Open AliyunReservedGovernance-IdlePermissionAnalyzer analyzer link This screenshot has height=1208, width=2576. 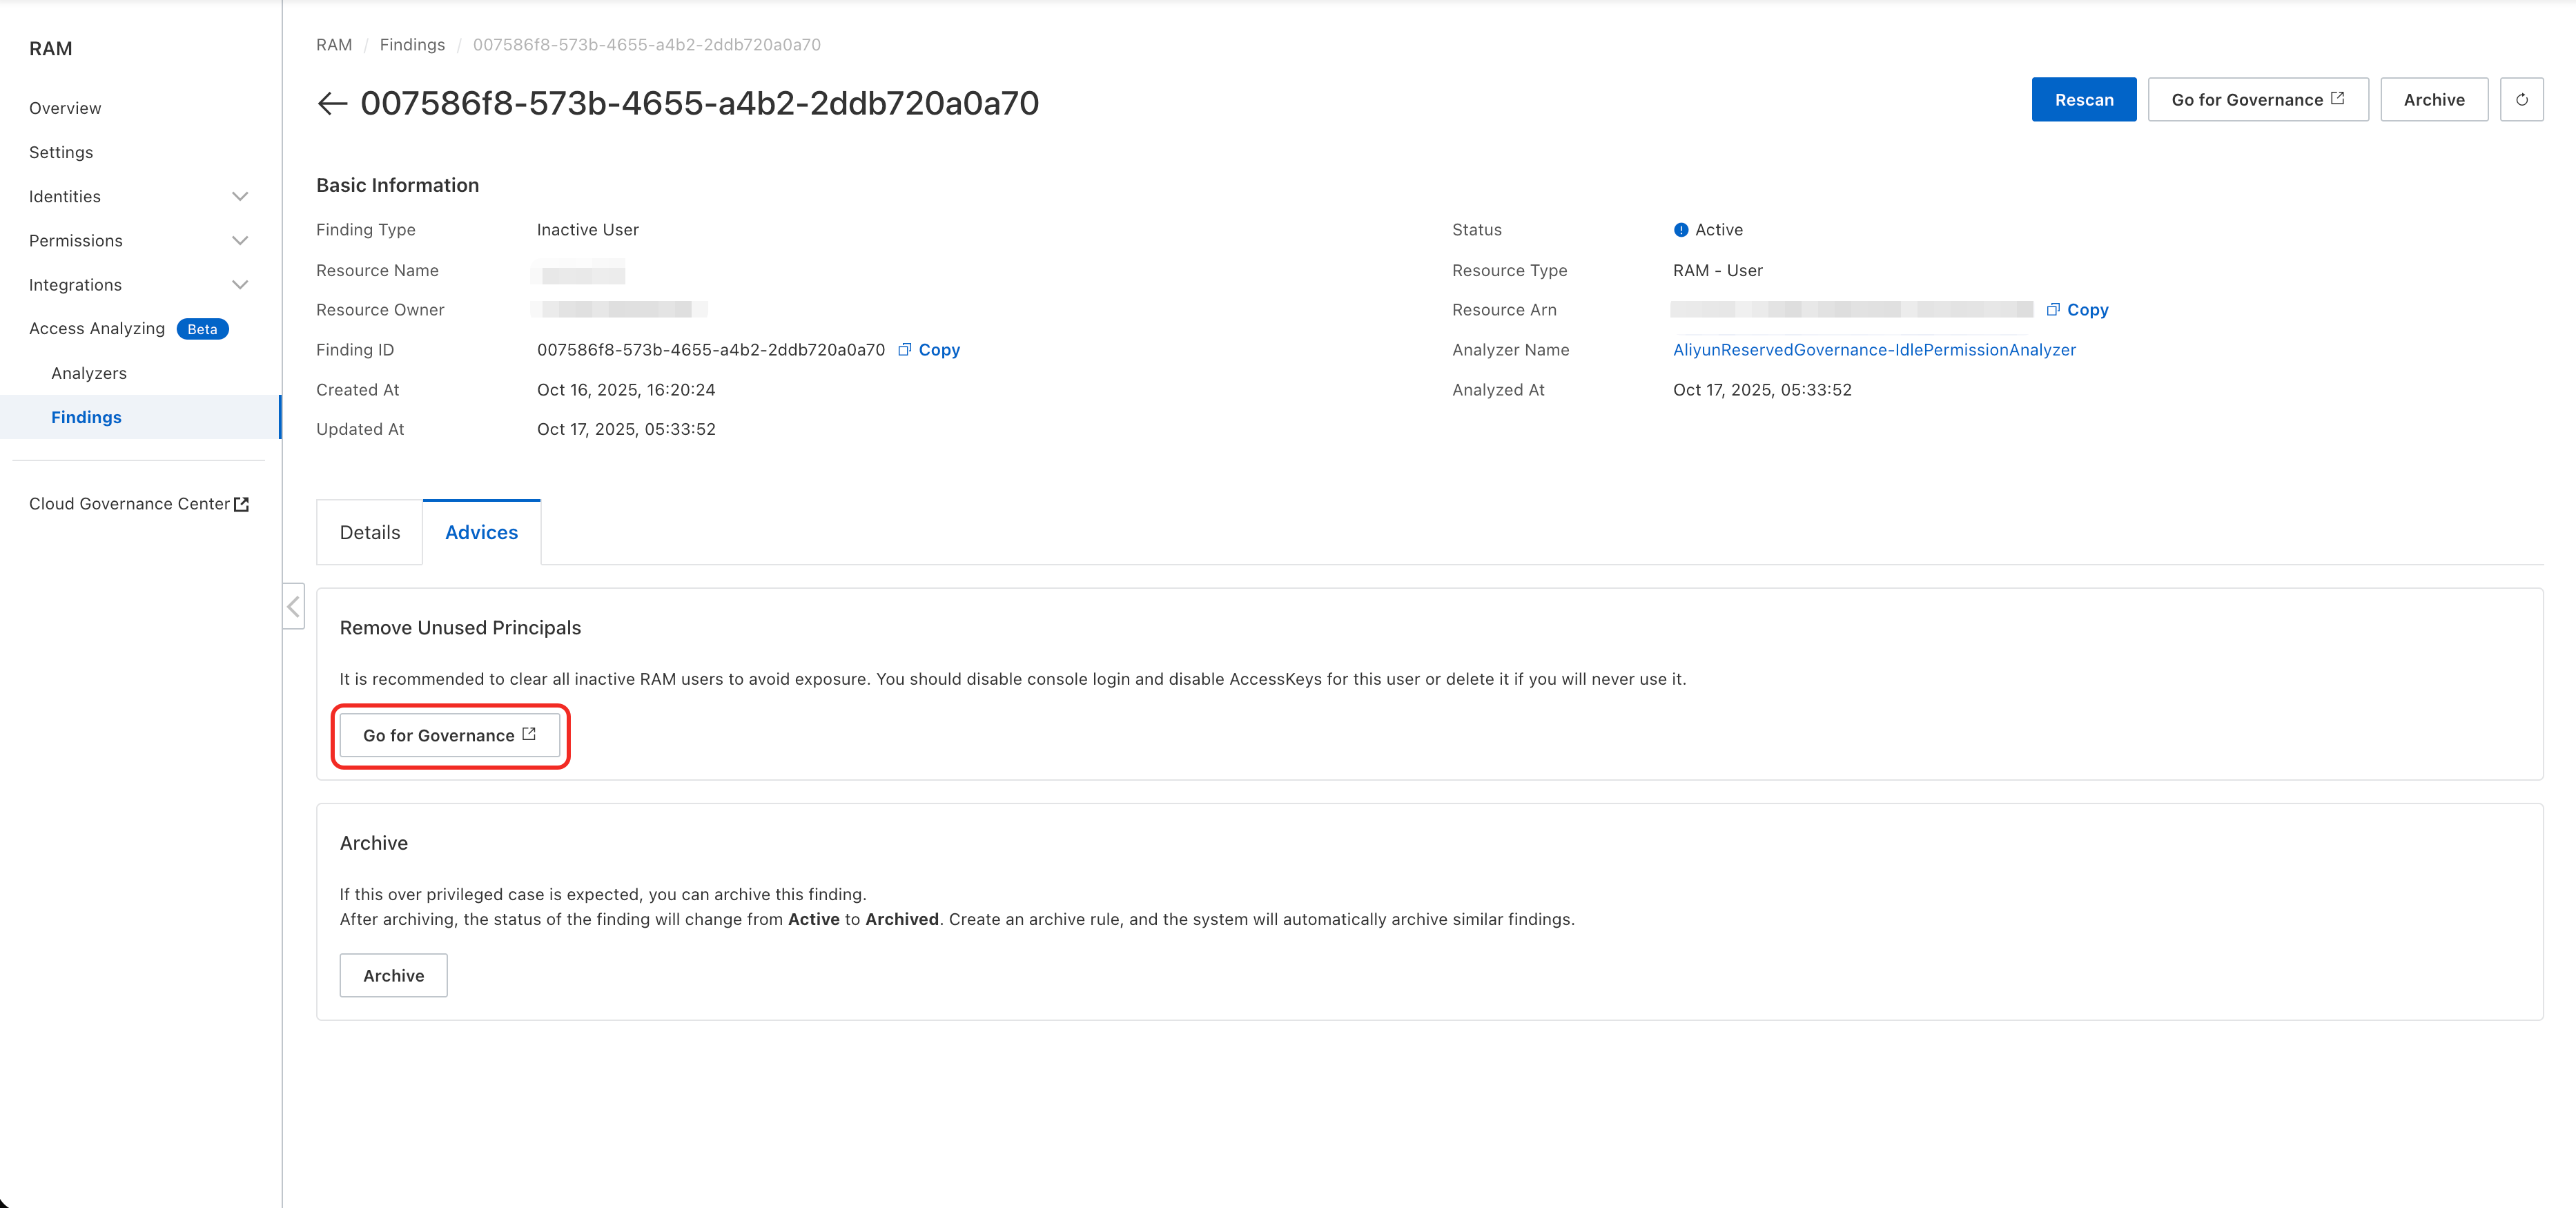(1874, 350)
